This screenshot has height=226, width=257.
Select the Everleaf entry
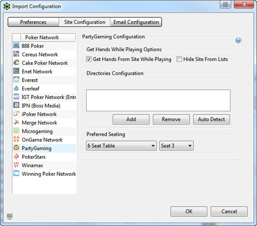(x=44, y=89)
